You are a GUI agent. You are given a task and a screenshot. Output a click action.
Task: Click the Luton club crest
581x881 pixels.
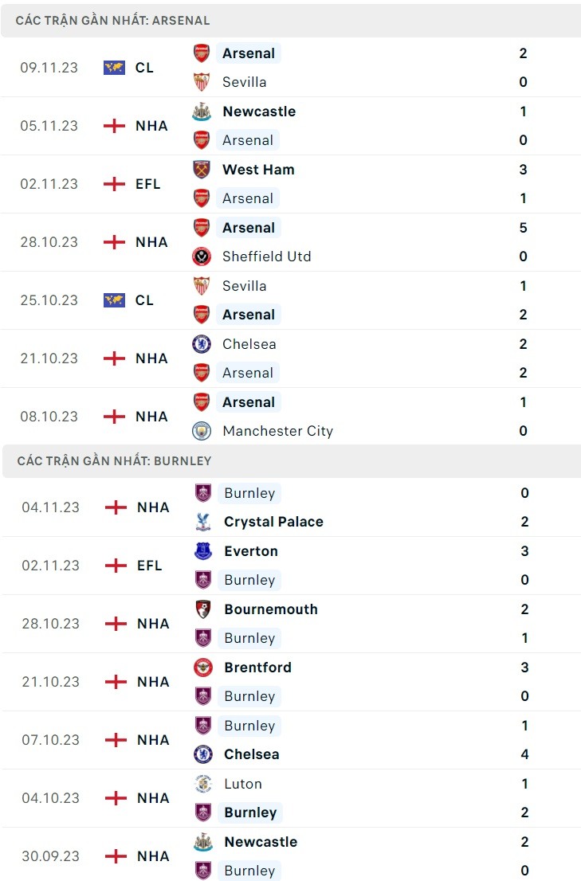[203, 784]
